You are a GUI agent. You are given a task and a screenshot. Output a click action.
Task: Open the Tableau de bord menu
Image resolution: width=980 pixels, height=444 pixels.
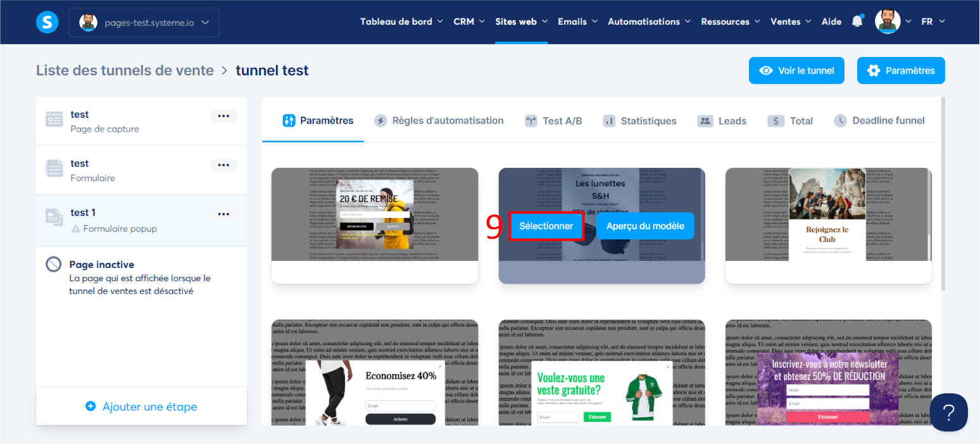click(401, 22)
